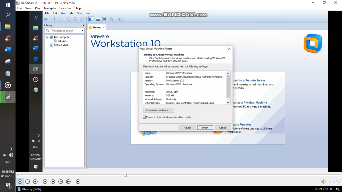The height and width of the screenshot is (192, 342).
Task: Open the power options dropdown arrow
Action: (x=51, y=19)
